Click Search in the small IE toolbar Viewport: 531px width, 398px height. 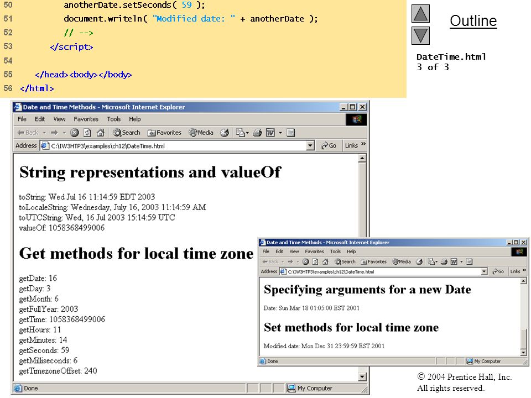tap(345, 261)
